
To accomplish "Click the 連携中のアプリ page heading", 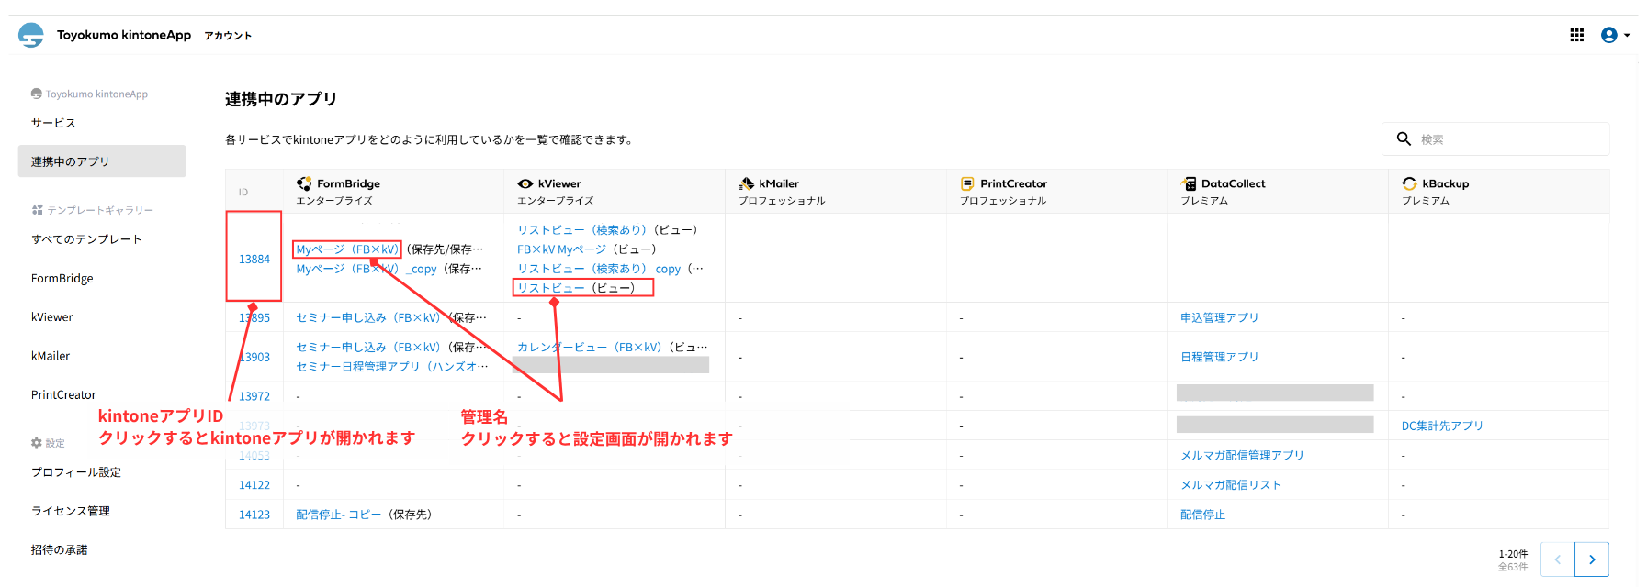I will 281,99.
